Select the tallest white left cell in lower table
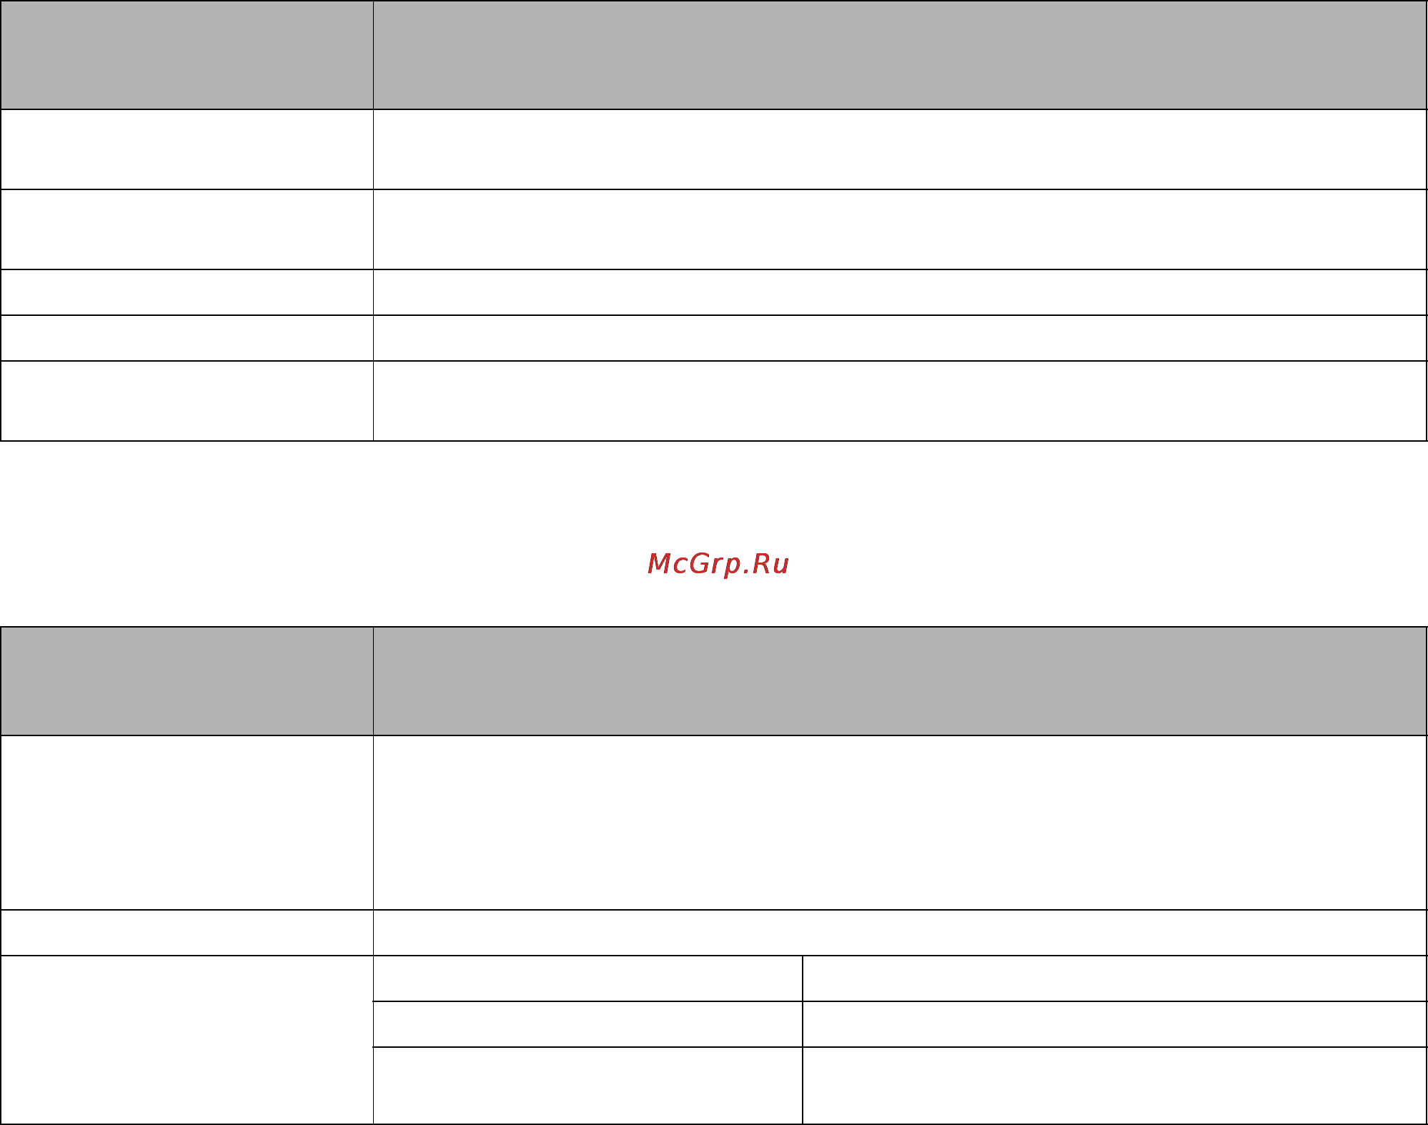1428x1125 pixels. point(187,823)
